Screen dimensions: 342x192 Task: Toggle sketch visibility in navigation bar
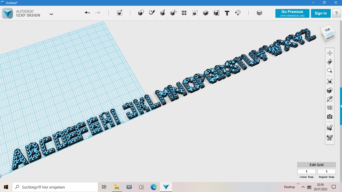point(330,137)
